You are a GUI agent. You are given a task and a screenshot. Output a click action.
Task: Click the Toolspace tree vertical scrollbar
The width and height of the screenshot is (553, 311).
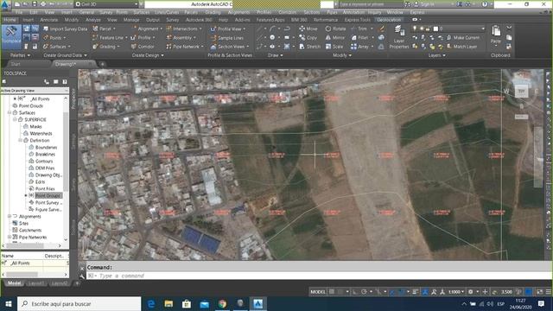66,169
